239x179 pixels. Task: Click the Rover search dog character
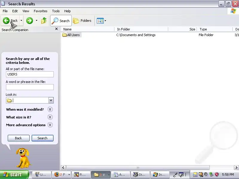[x=23, y=158]
